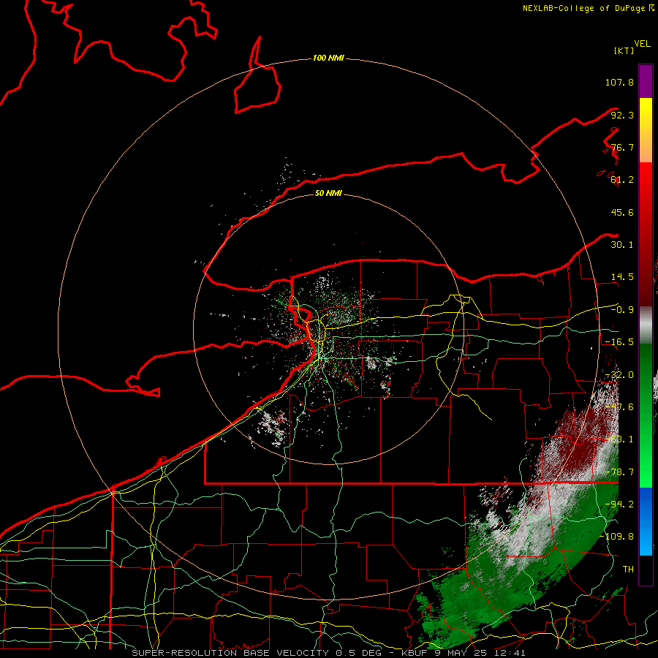Click the -47.6 velocity scale value

619,407
